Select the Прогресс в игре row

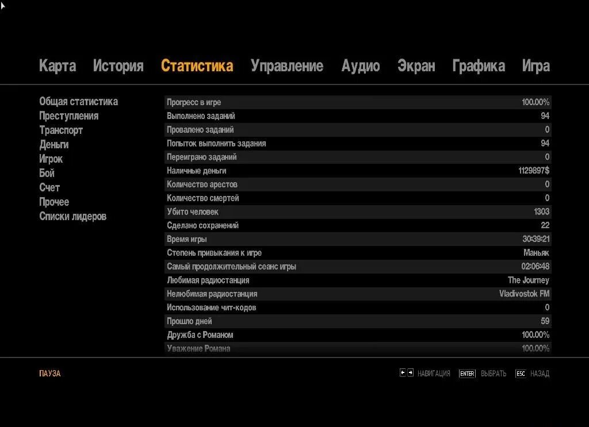(358, 102)
